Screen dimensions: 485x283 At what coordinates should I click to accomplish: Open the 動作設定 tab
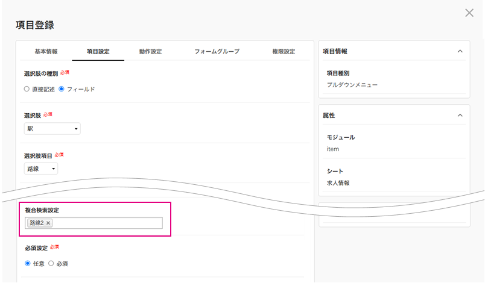click(150, 51)
